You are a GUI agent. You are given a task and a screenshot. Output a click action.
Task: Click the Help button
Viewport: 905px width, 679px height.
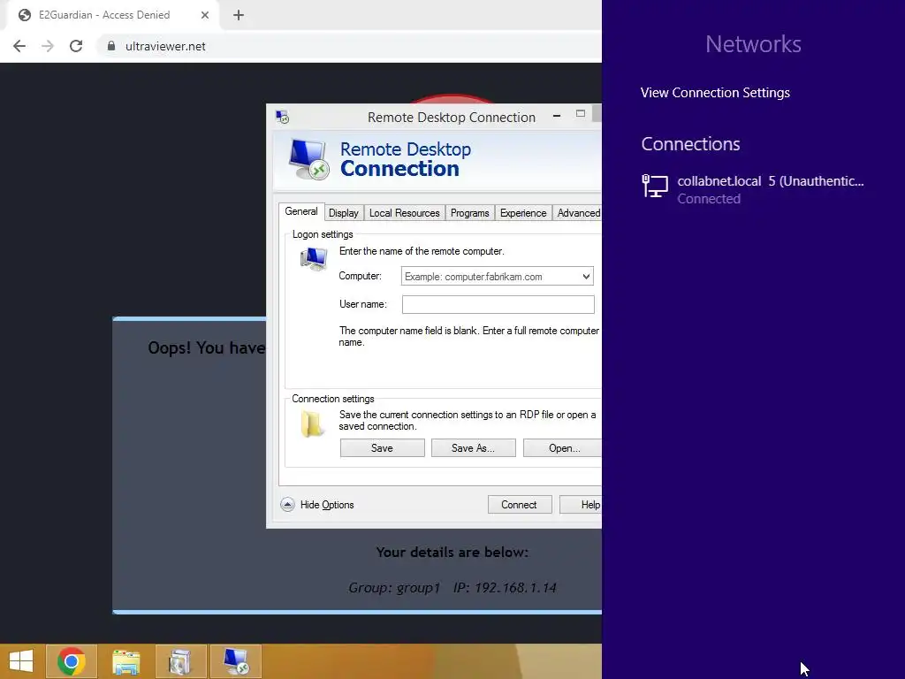click(x=582, y=505)
